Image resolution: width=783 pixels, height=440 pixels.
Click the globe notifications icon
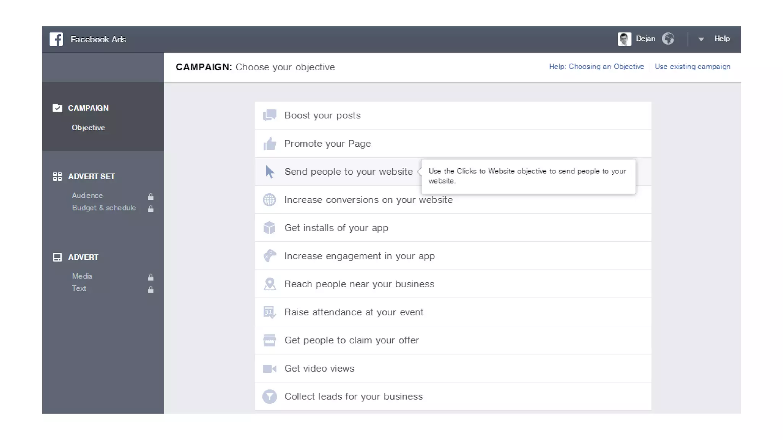[668, 39]
